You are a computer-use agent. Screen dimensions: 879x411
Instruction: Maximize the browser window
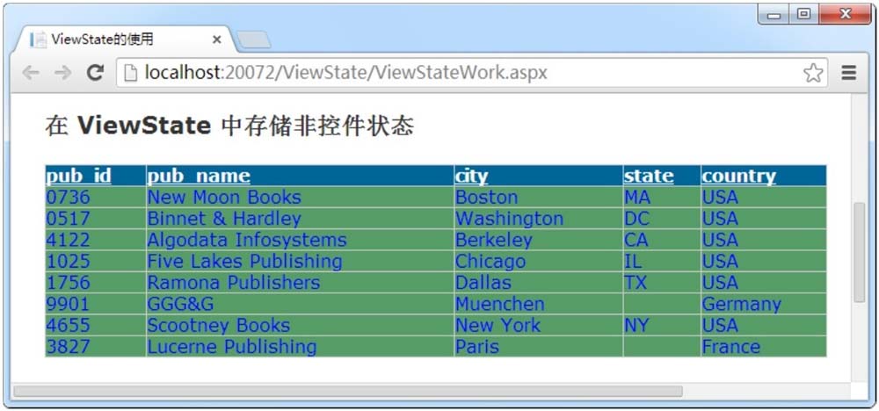804,14
